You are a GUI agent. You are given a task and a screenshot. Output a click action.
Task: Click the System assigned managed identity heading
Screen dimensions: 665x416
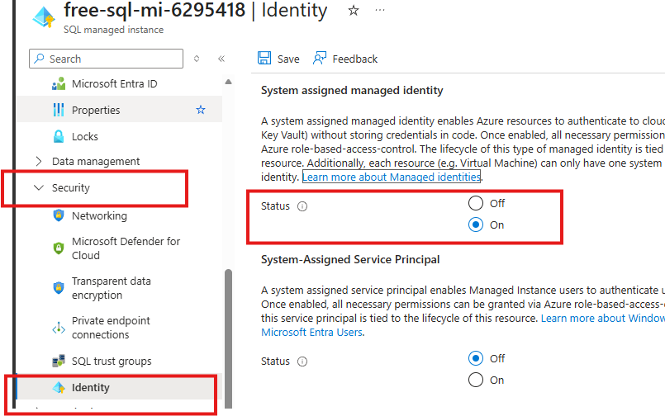coord(352,90)
